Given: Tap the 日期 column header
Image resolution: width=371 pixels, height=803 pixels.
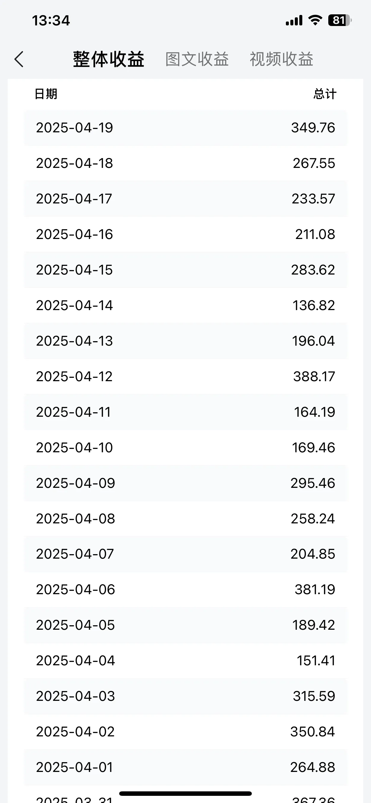Looking at the screenshot, I should click(x=46, y=94).
